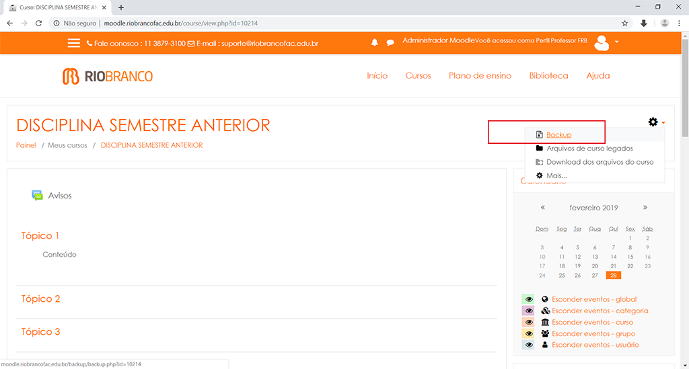
Task: Reload the page in browser
Action: pos(38,24)
